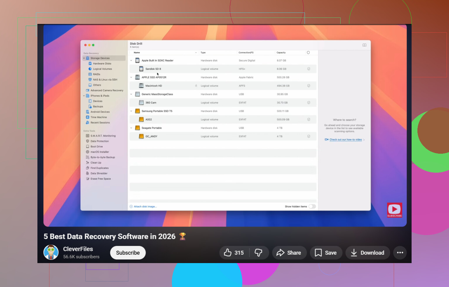Like the video with 315 likes
This screenshot has height=287, width=449.
coord(234,253)
